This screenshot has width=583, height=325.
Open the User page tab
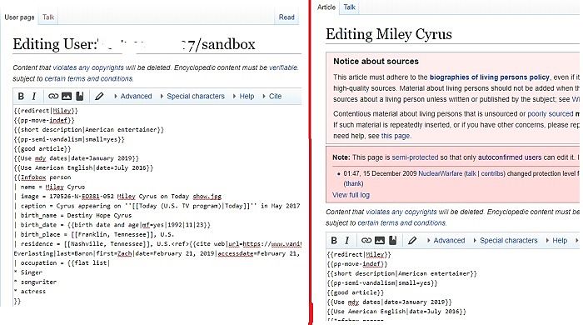(x=19, y=17)
